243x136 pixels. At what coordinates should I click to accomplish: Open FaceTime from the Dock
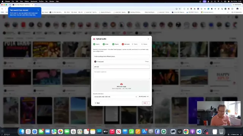click(67, 131)
